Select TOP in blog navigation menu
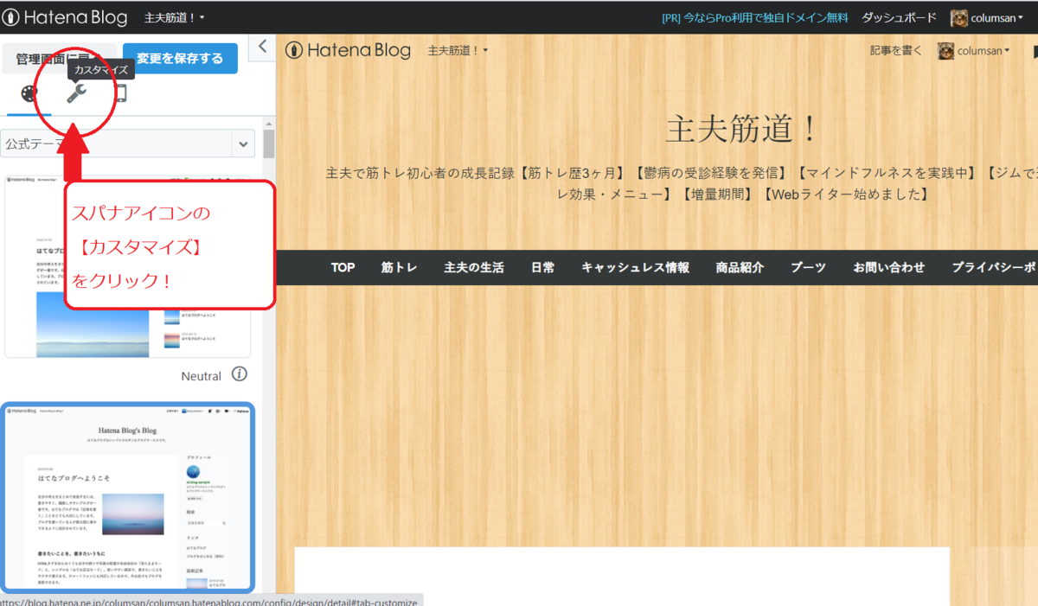1038x606 pixels. point(343,267)
